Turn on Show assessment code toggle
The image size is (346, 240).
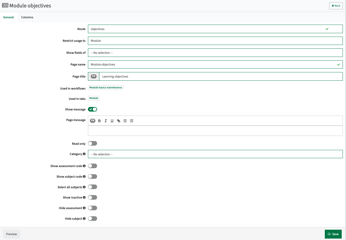(x=93, y=166)
